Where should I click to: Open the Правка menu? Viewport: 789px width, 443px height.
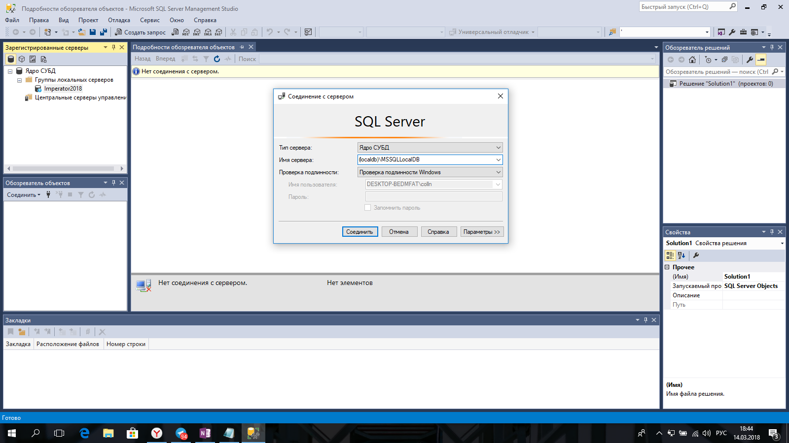39,20
